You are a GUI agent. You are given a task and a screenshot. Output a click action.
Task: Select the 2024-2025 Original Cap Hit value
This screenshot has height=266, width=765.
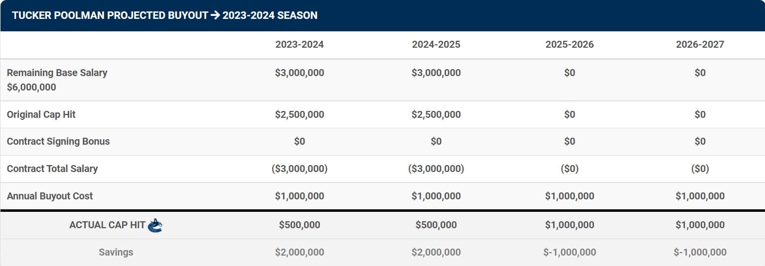pos(436,114)
